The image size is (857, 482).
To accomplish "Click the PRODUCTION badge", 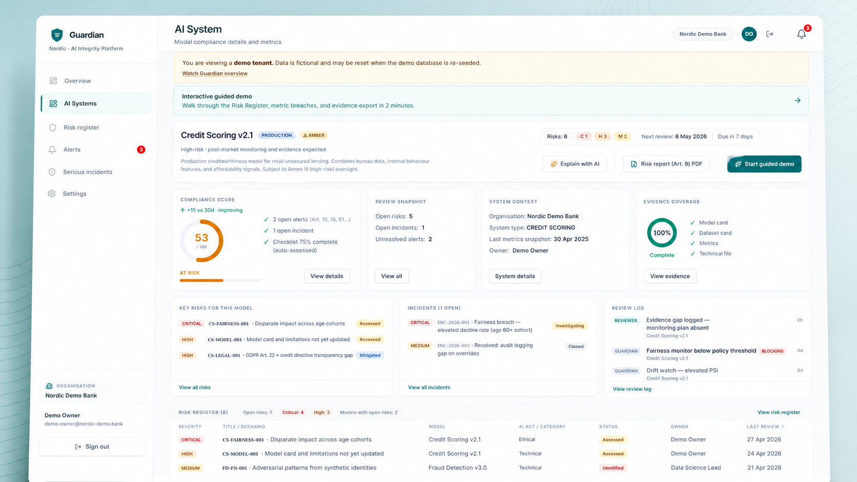I will click(277, 135).
